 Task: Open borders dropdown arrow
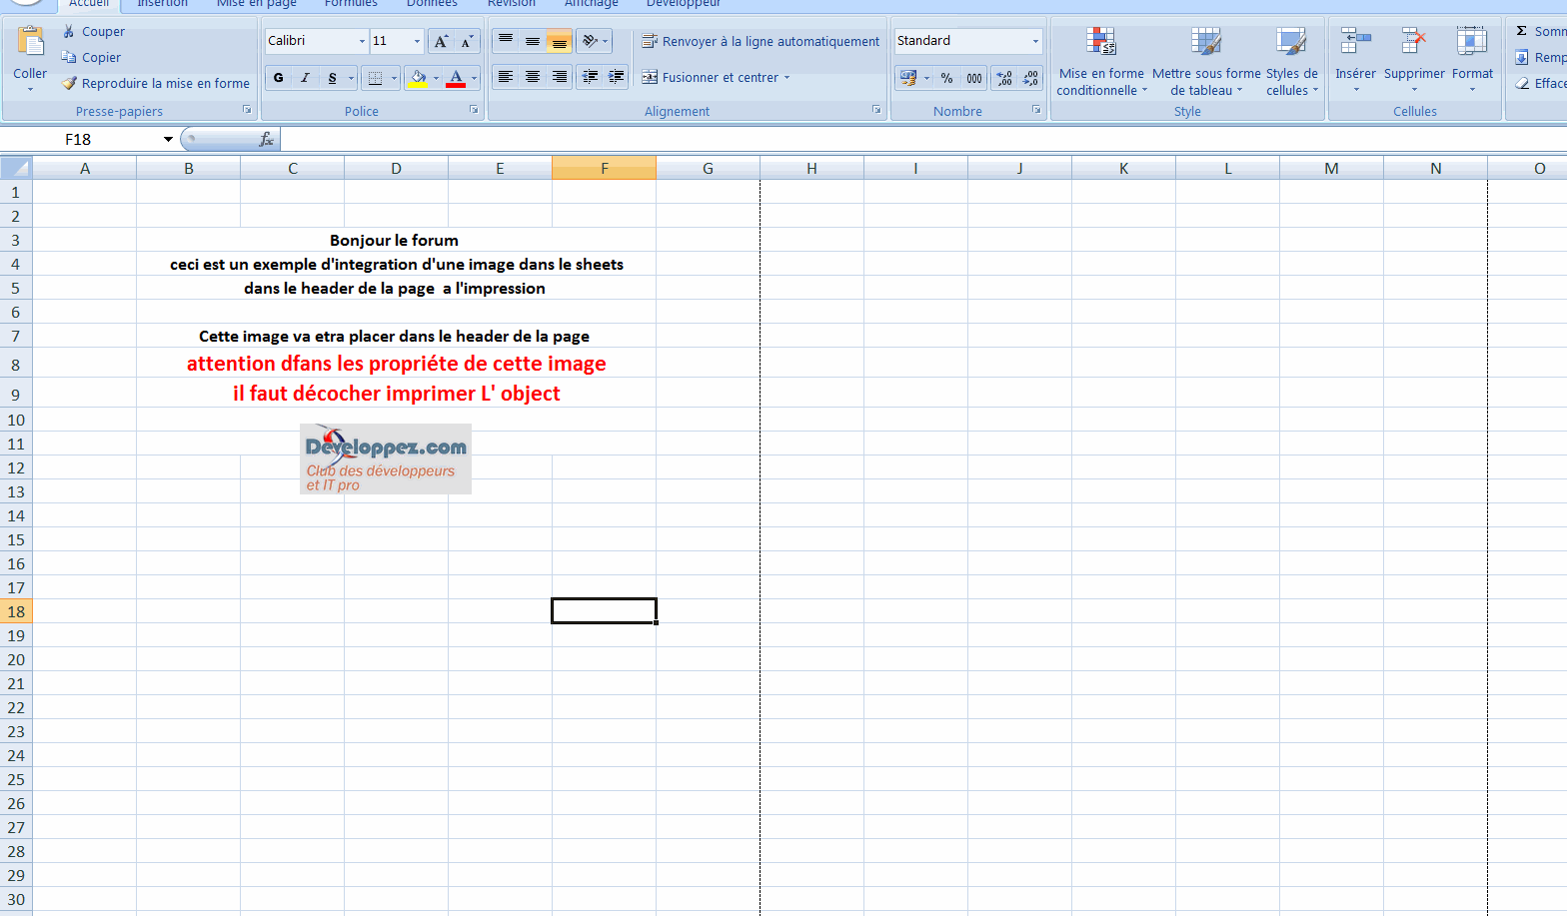(x=394, y=78)
